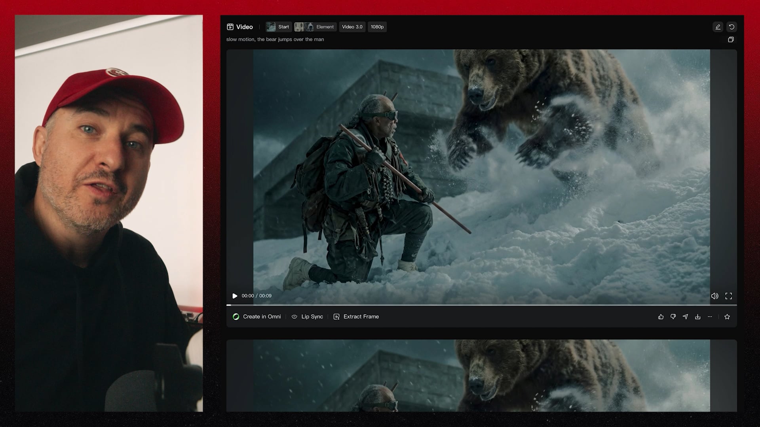Click the Extract Frame button
The image size is (760, 427).
point(356,317)
